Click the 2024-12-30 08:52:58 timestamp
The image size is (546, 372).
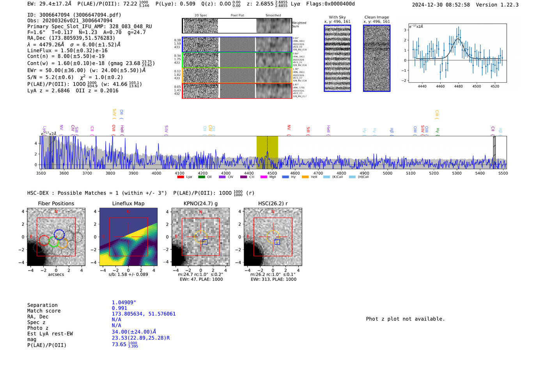[441, 5]
